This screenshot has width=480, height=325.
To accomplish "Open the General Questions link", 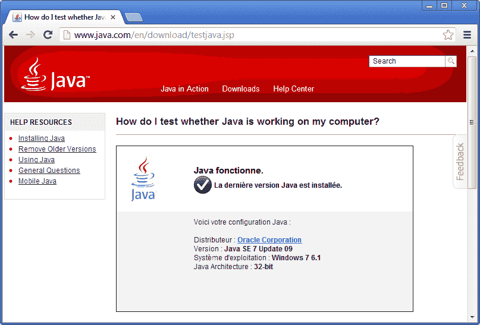I will tap(49, 171).
